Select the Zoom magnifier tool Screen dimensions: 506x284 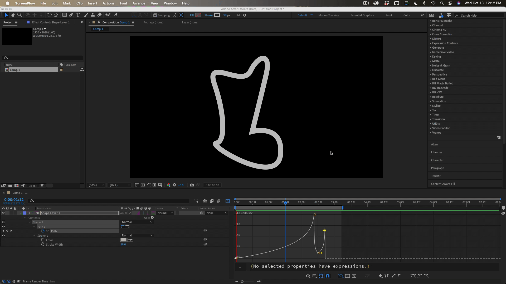pos(19,15)
